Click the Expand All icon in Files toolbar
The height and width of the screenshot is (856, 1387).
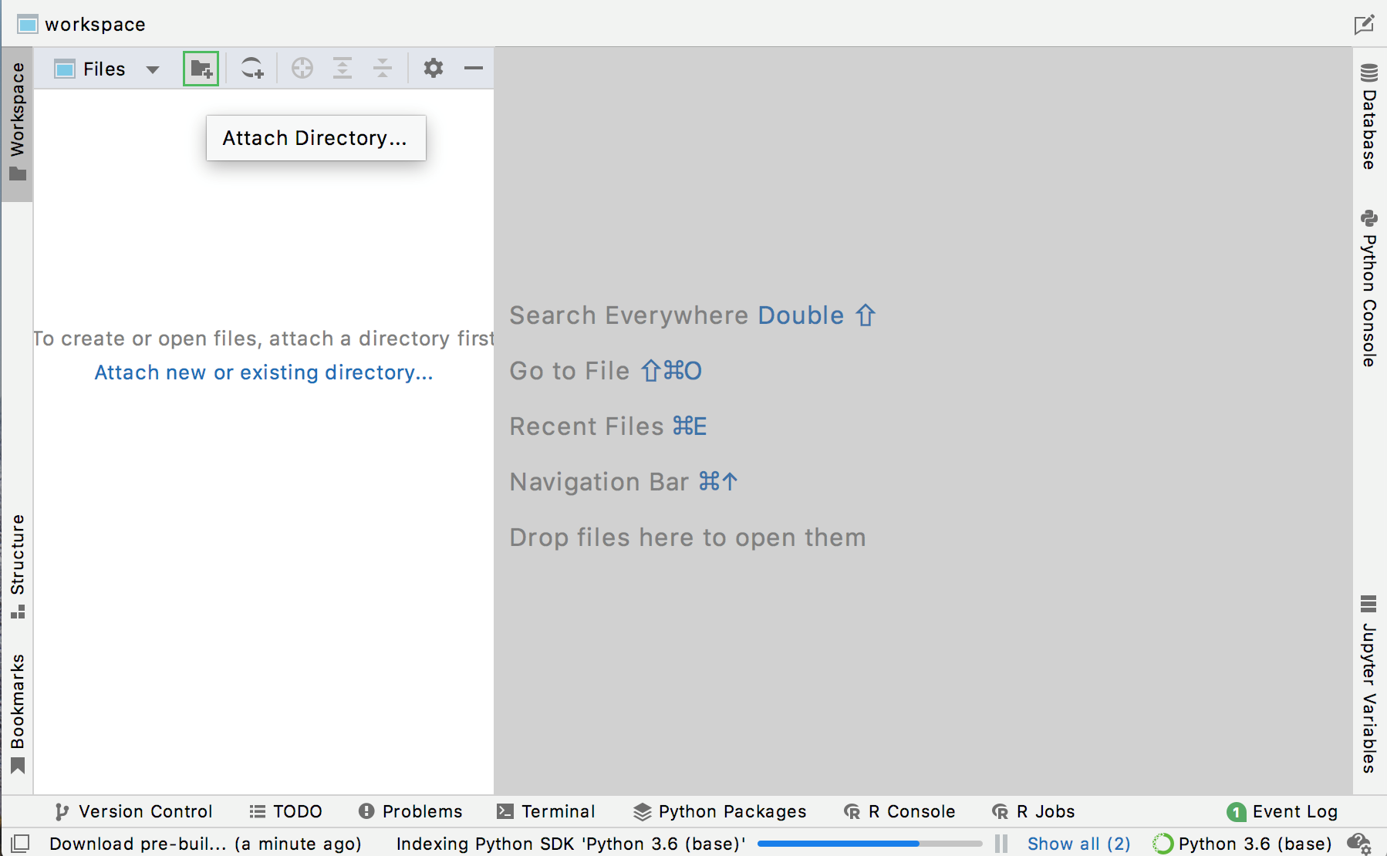343,68
